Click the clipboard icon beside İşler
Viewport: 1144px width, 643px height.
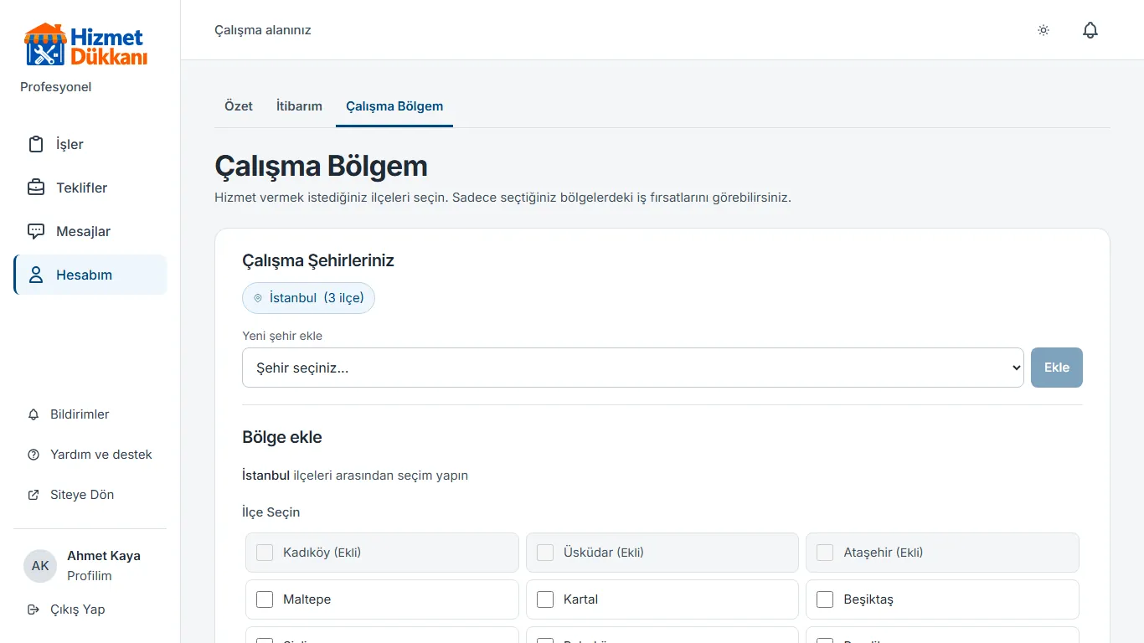(x=36, y=144)
